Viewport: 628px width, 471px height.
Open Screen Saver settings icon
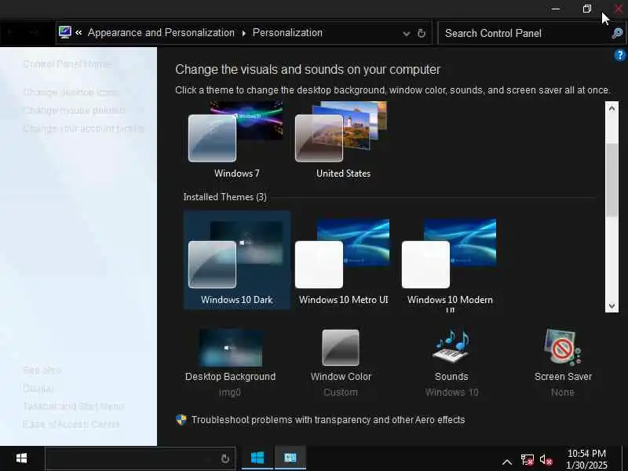pyautogui.click(x=563, y=347)
